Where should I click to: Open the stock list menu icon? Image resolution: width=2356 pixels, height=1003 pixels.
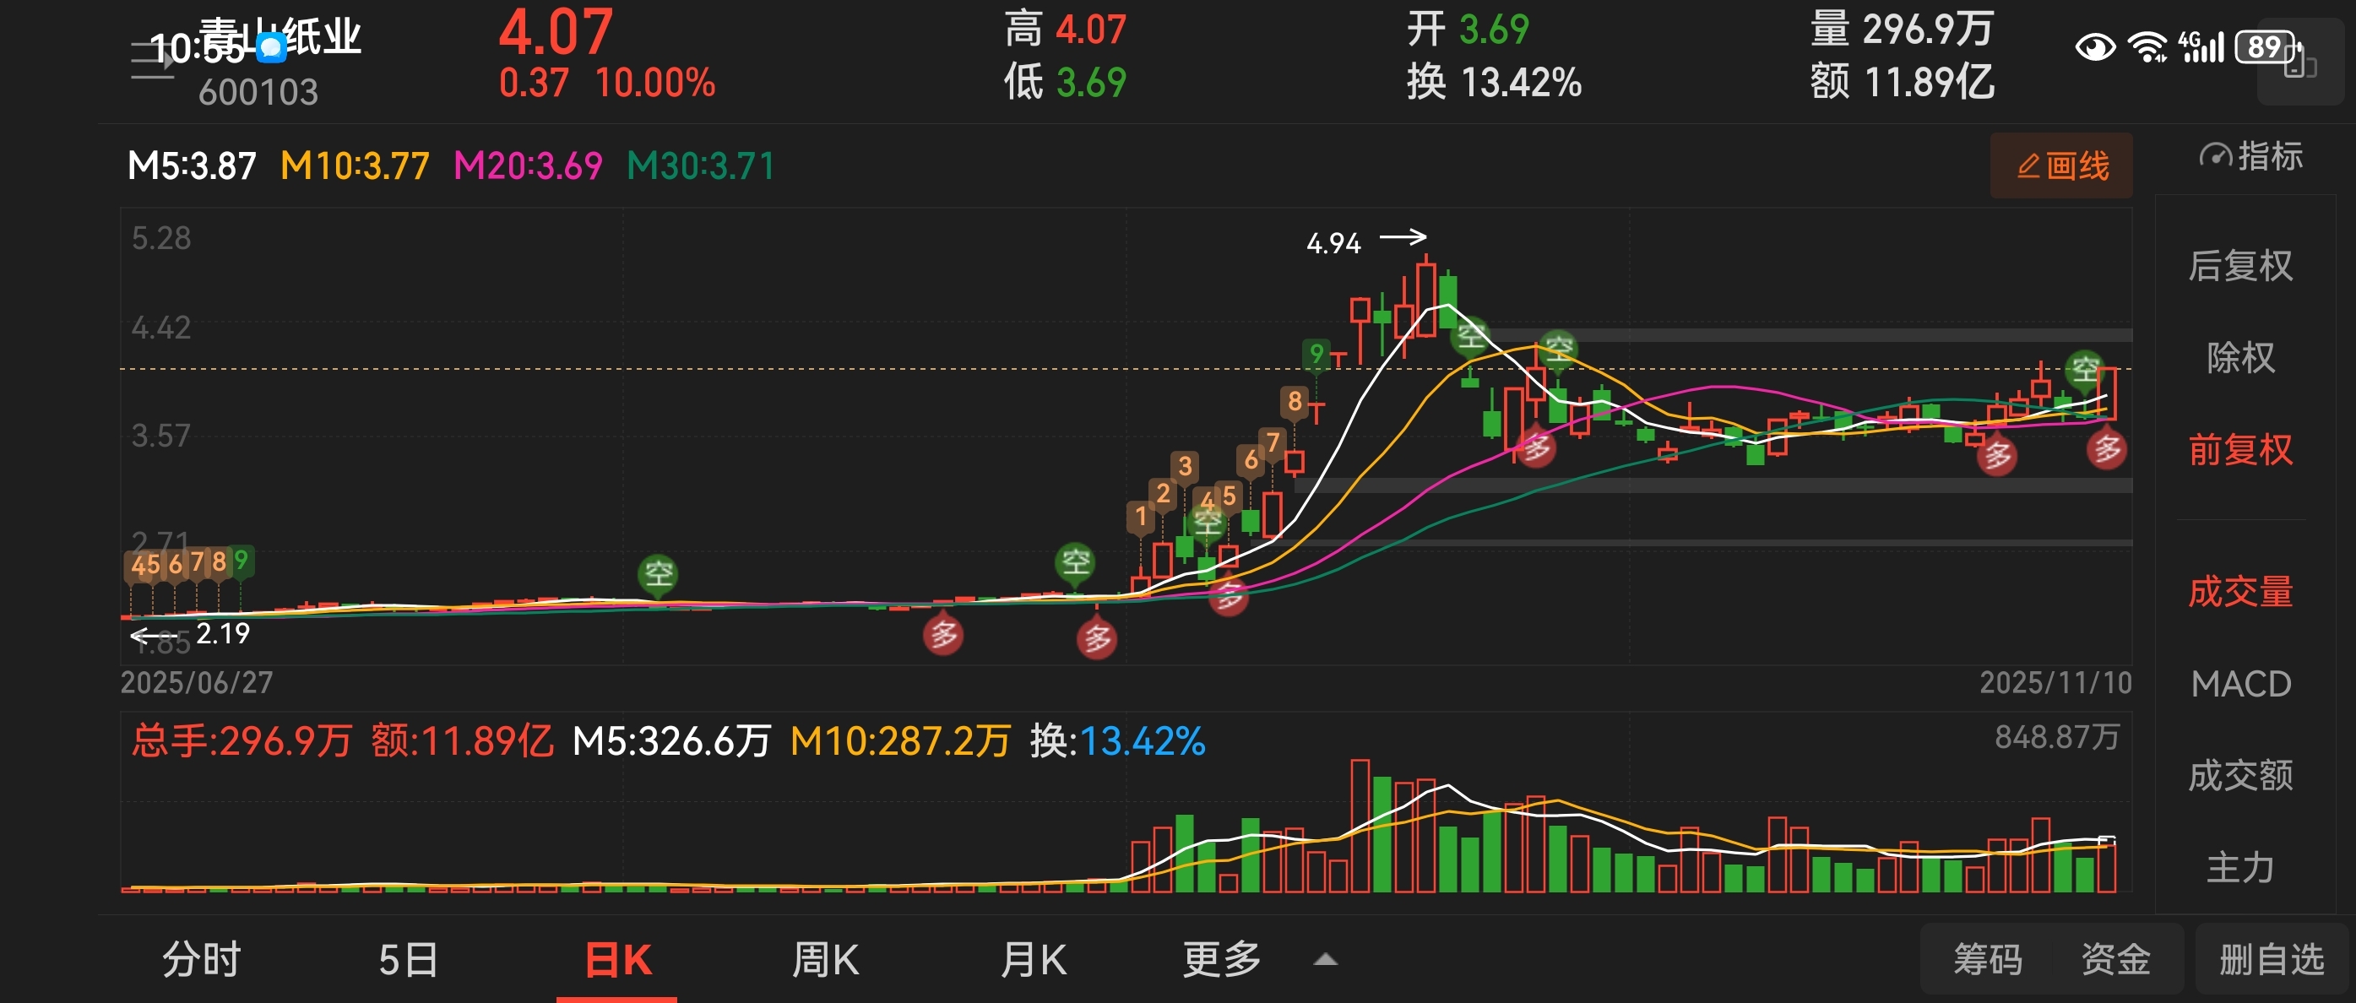[151, 60]
